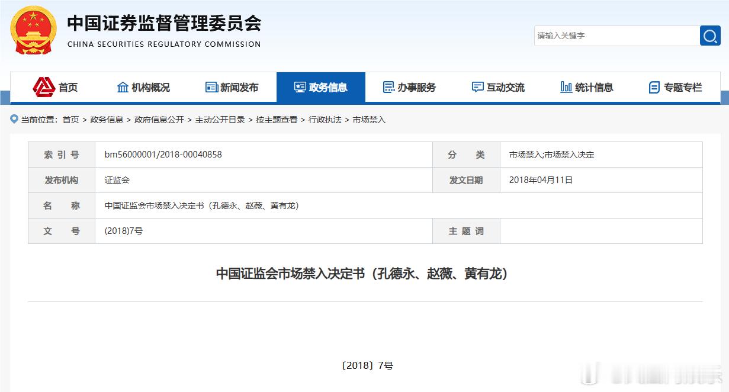The height and width of the screenshot is (392, 729).
Task: Go to 政务信息 in the breadcrumb
Action: tap(107, 120)
